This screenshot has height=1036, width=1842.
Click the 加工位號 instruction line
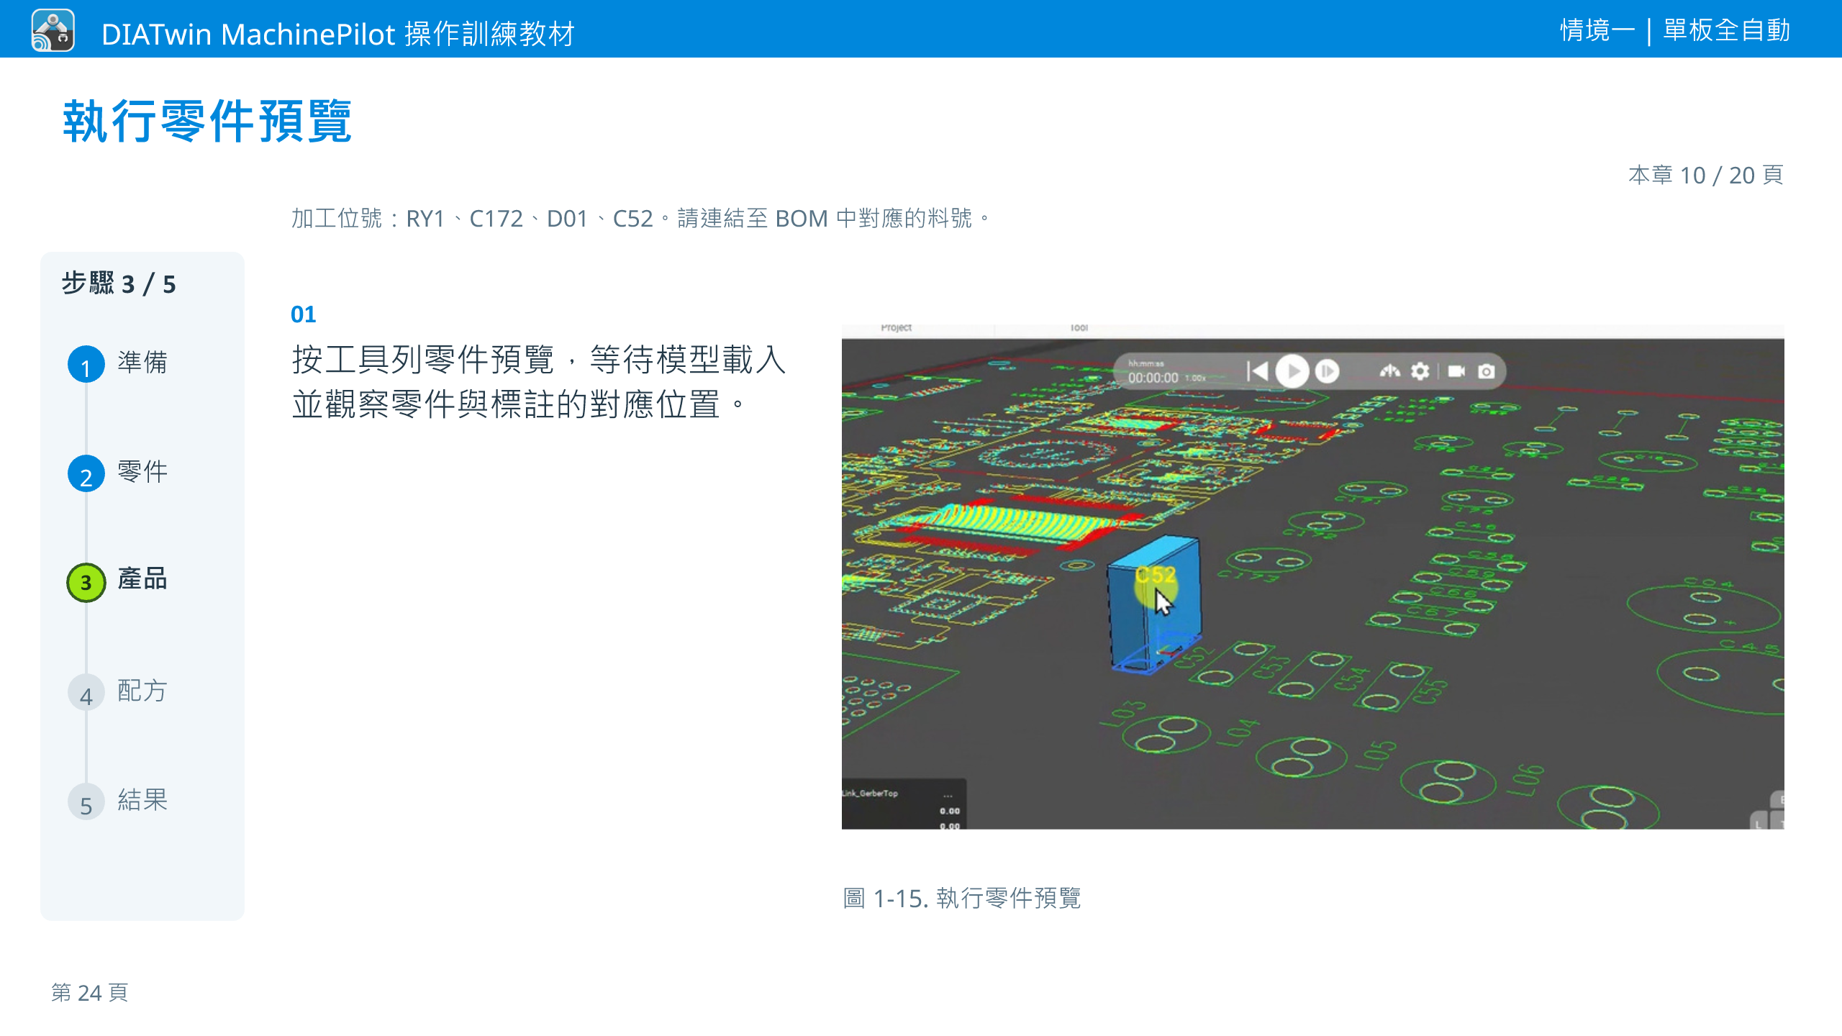[x=641, y=218]
